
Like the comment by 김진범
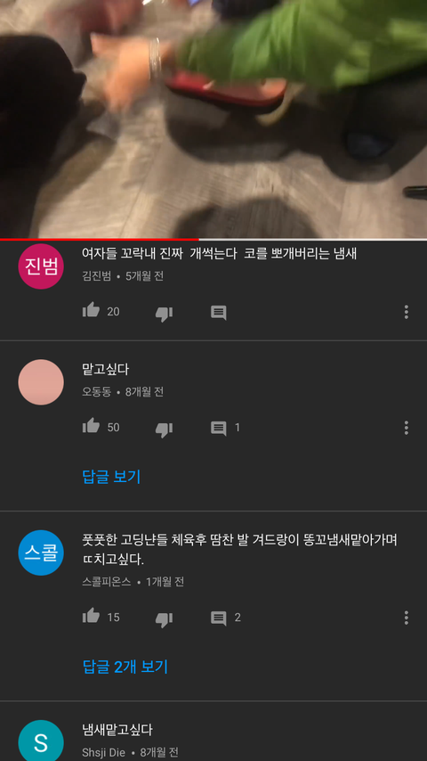tap(91, 310)
